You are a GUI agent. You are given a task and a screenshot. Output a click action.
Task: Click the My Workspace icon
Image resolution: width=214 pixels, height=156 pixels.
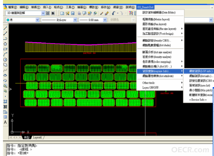click(x=53, y=13)
